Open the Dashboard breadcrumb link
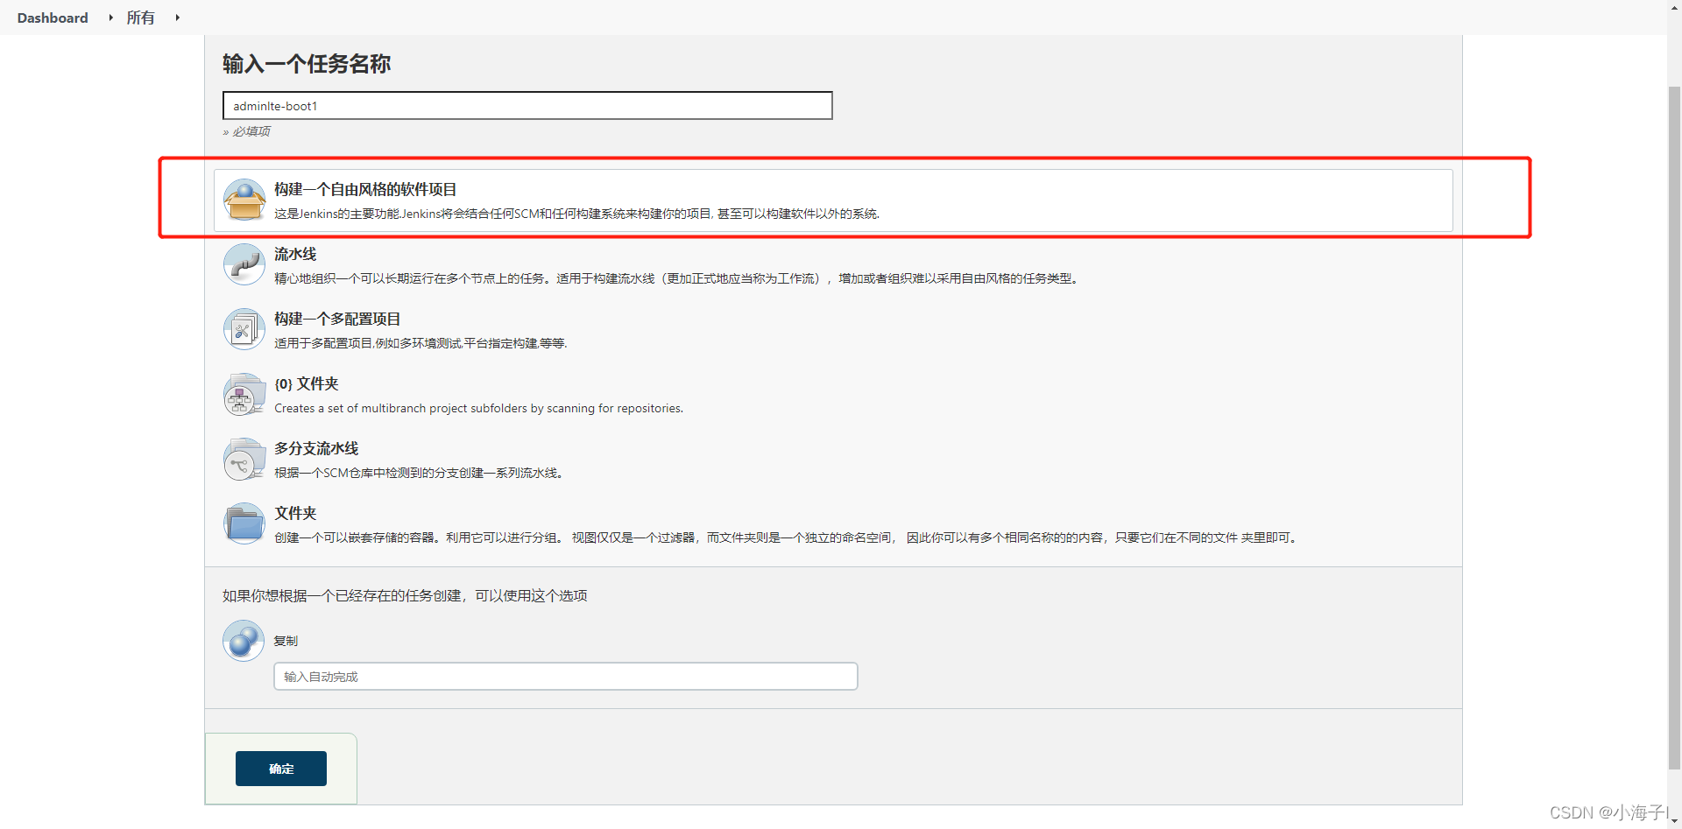The width and height of the screenshot is (1682, 829). [53, 18]
